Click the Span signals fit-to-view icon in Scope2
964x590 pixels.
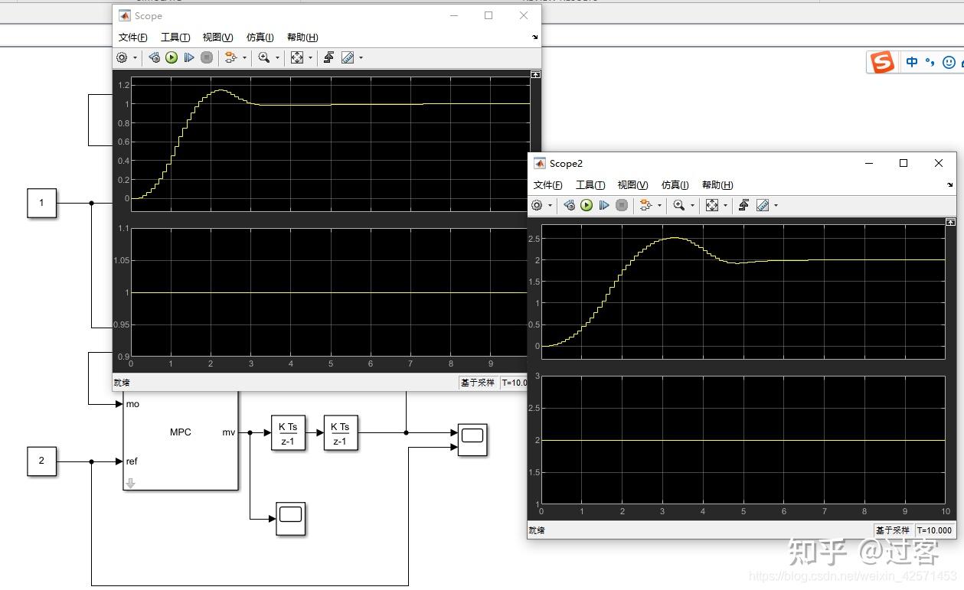(713, 205)
